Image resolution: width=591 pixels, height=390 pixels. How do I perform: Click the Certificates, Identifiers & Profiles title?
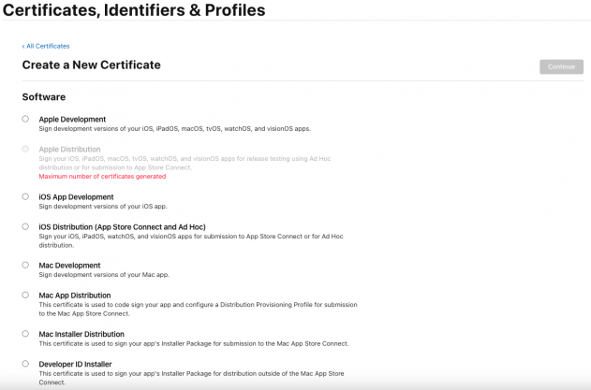point(133,11)
